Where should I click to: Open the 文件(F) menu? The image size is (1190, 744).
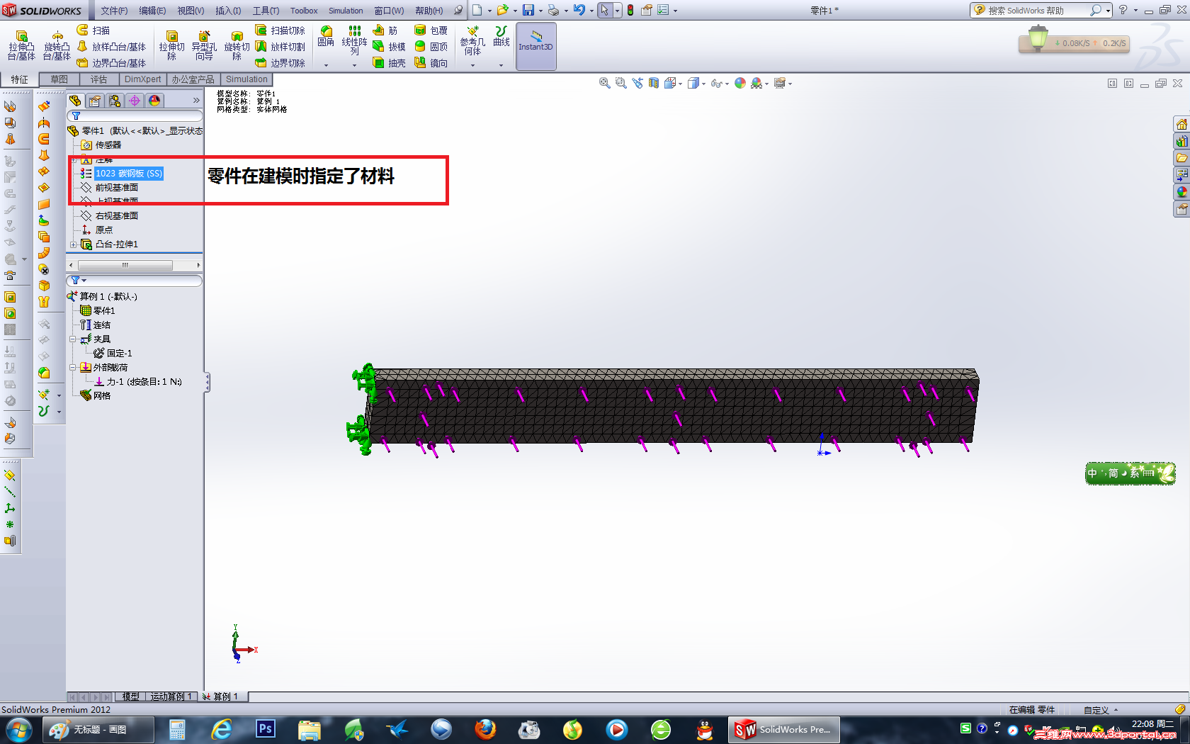114,11
